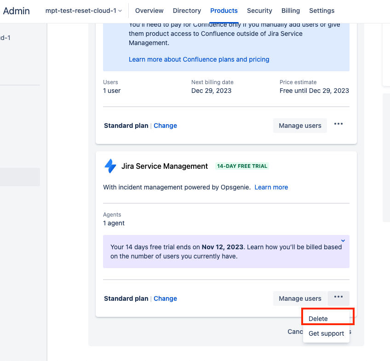Change the Confluence Standard plan
Image resolution: width=390 pixels, height=361 pixels.
coord(165,126)
